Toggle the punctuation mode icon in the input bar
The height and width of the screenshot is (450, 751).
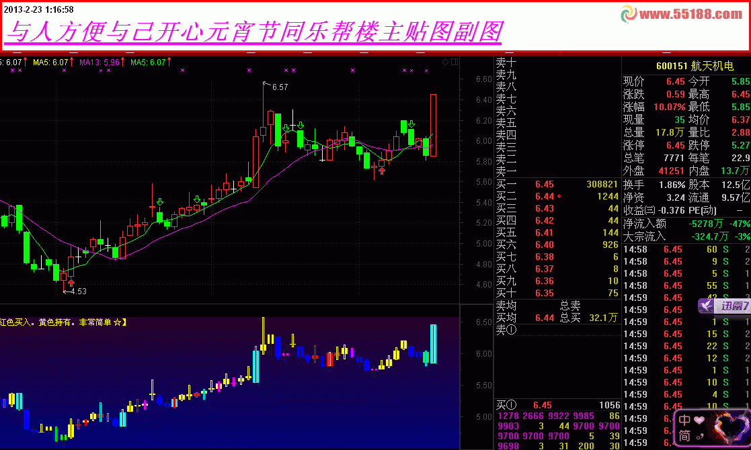[699, 436]
